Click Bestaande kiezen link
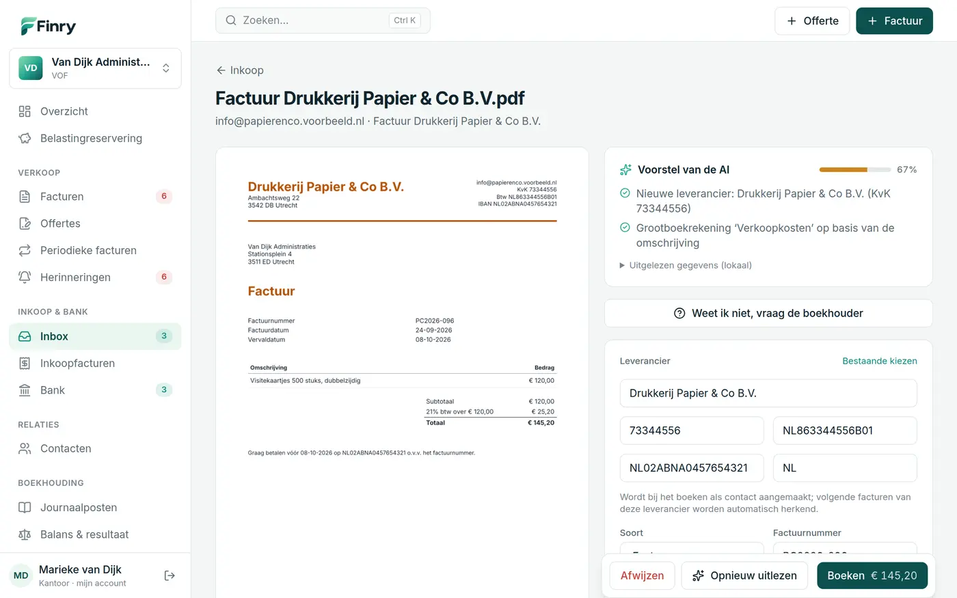This screenshot has height=598, width=957. [x=880, y=361]
